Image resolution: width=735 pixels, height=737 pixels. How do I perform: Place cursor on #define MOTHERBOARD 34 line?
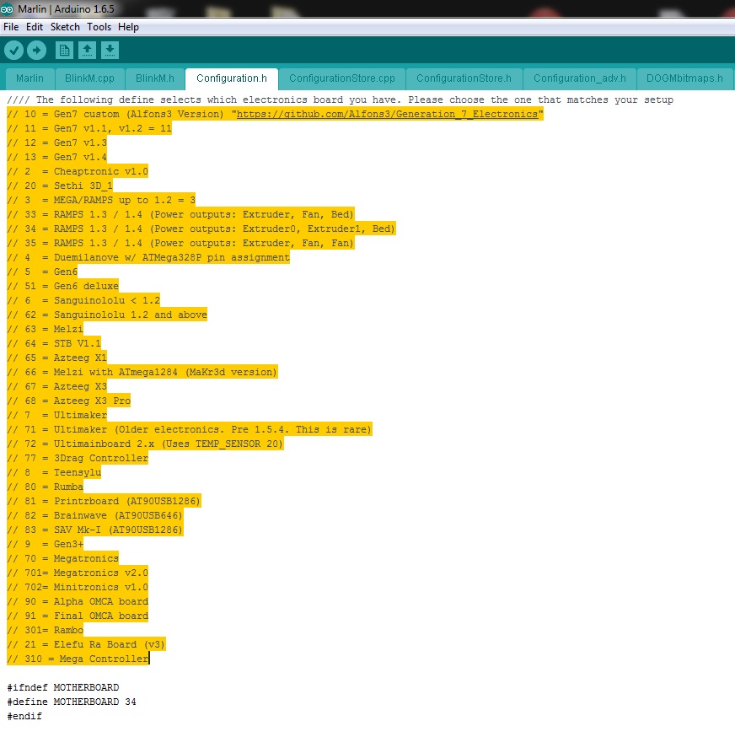(x=72, y=702)
